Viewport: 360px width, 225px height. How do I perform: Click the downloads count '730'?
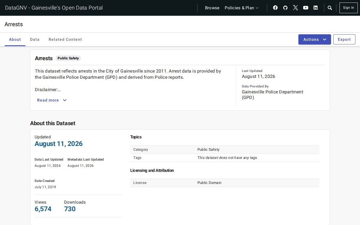click(x=70, y=209)
